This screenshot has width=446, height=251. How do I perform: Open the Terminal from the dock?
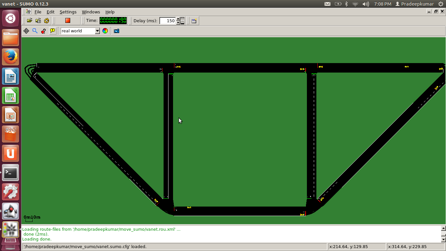(x=10, y=173)
